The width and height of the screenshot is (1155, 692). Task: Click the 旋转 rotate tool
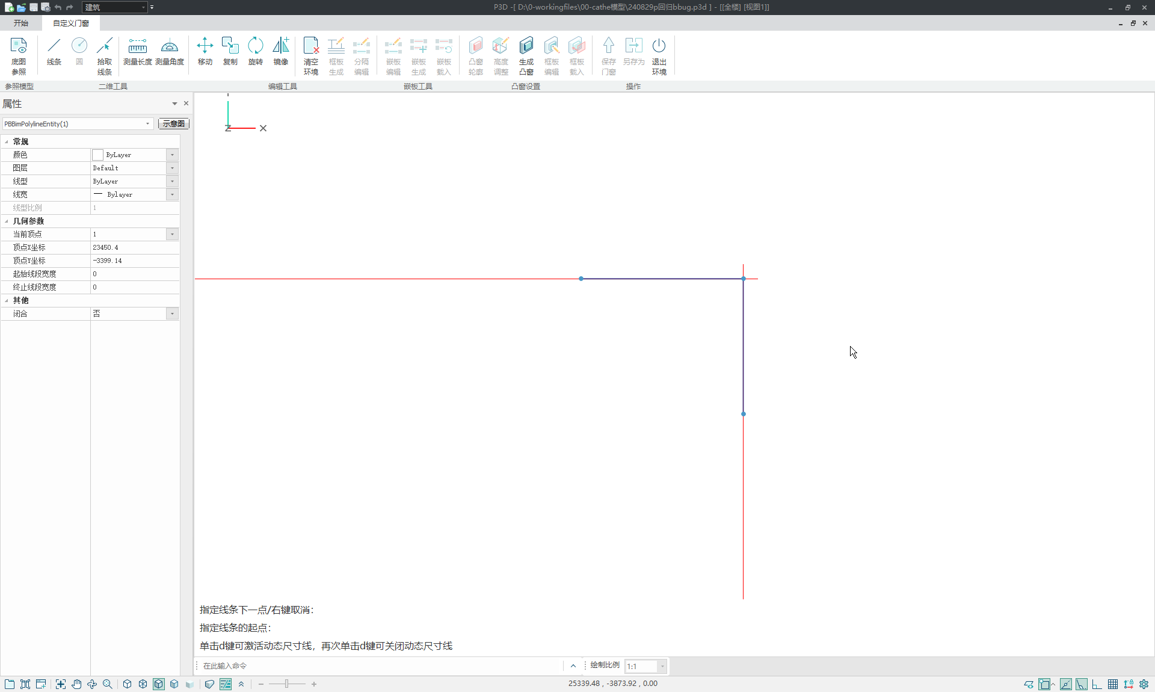coord(256,52)
